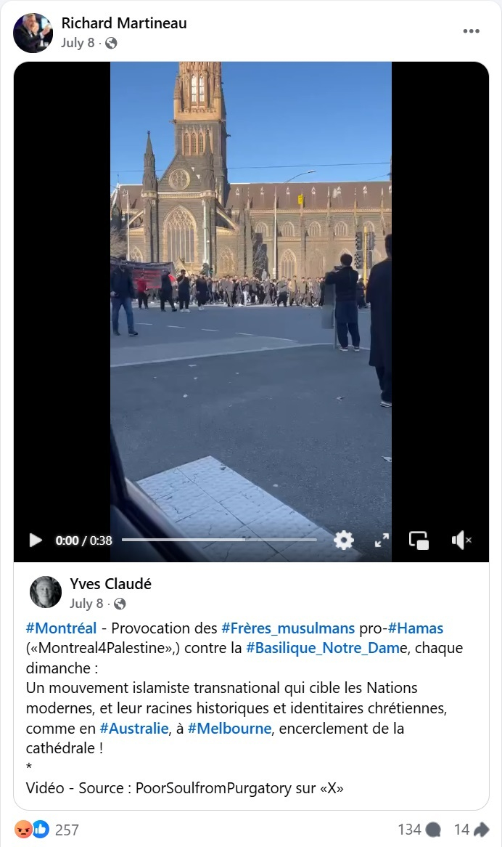Open the #Hamas hashtag
The height and width of the screenshot is (847, 502).
point(416,628)
